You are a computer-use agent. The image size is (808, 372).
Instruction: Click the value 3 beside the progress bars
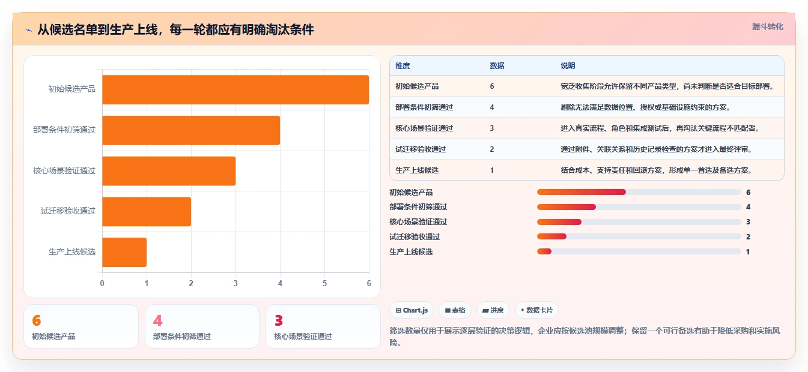pyautogui.click(x=748, y=222)
